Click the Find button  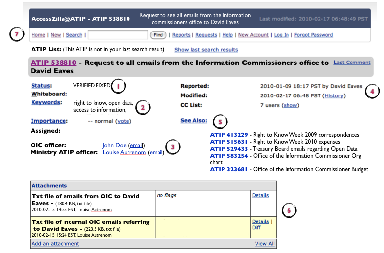(x=158, y=35)
